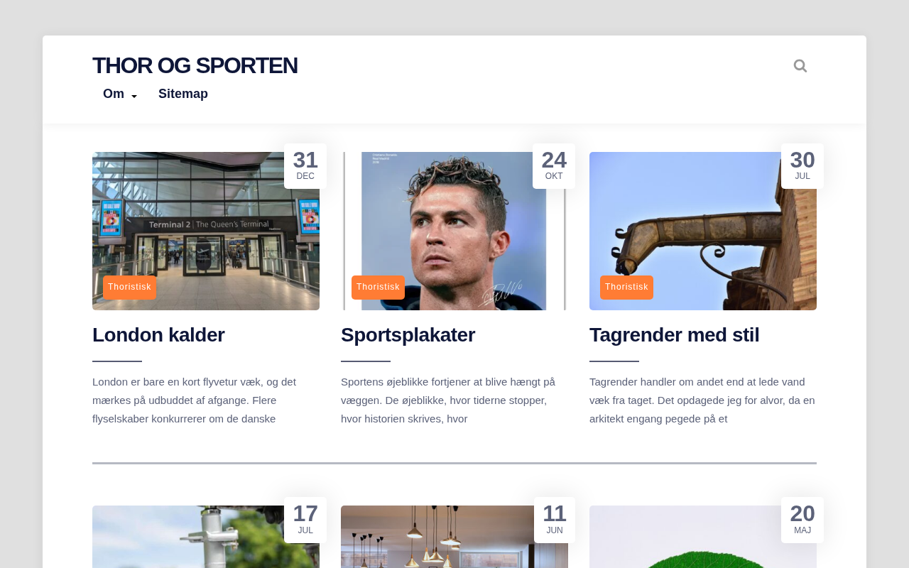Open the post dated 20 Maj
The height and width of the screenshot is (568, 909).
703,537
